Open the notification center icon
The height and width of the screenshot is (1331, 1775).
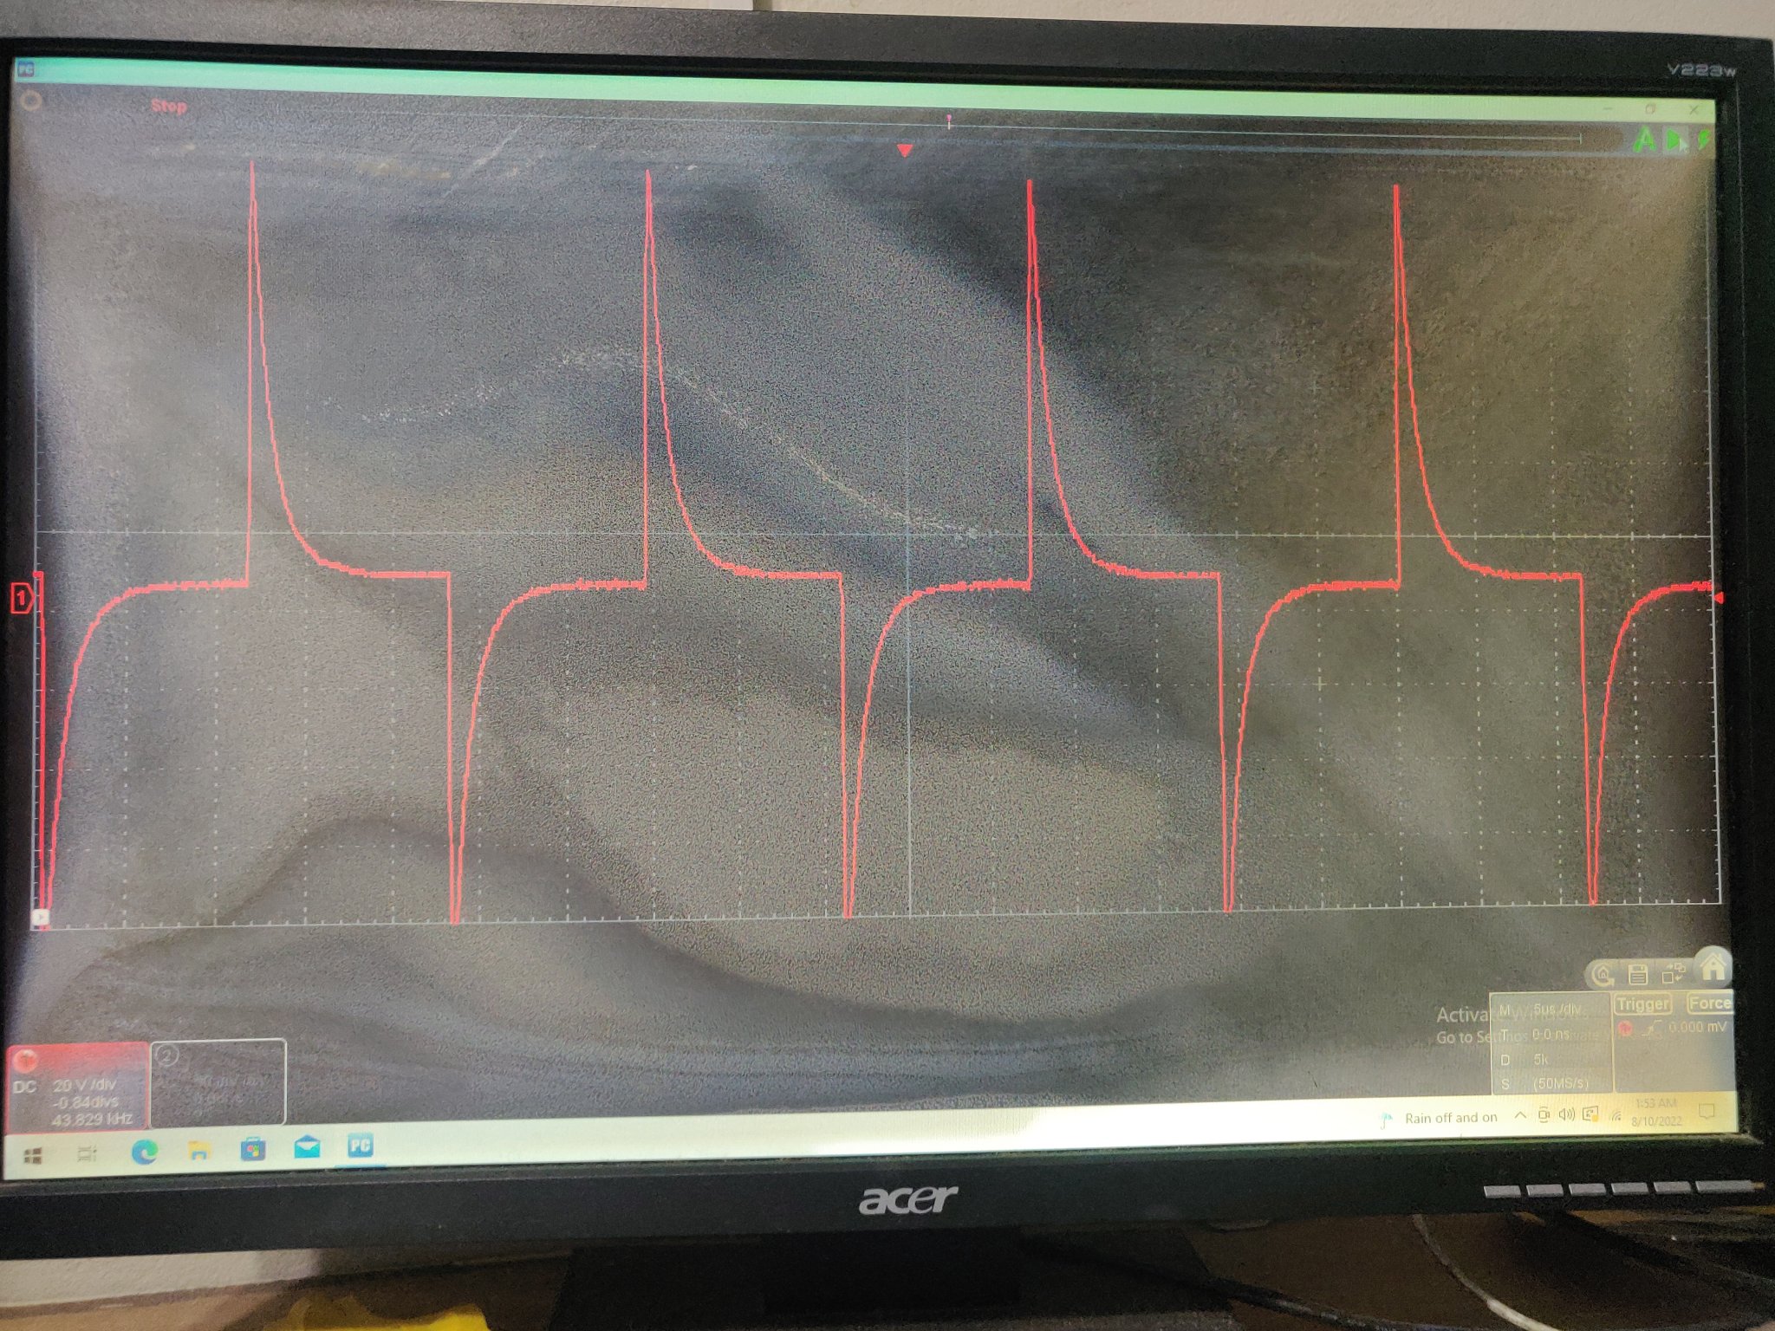click(x=1707, y=1112)
